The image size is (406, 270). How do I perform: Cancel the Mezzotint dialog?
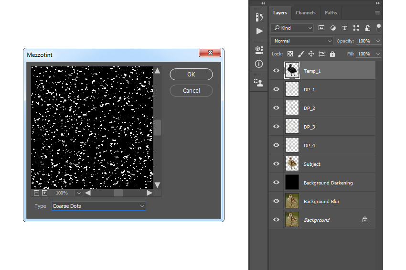(x=192, y=91)
